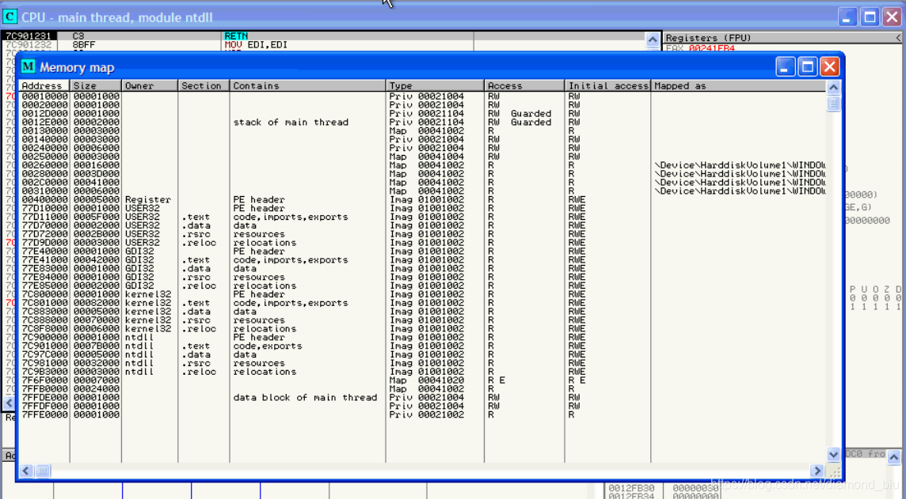Close the Memory map window
906x499 pixels.
[x=830, y=67]
